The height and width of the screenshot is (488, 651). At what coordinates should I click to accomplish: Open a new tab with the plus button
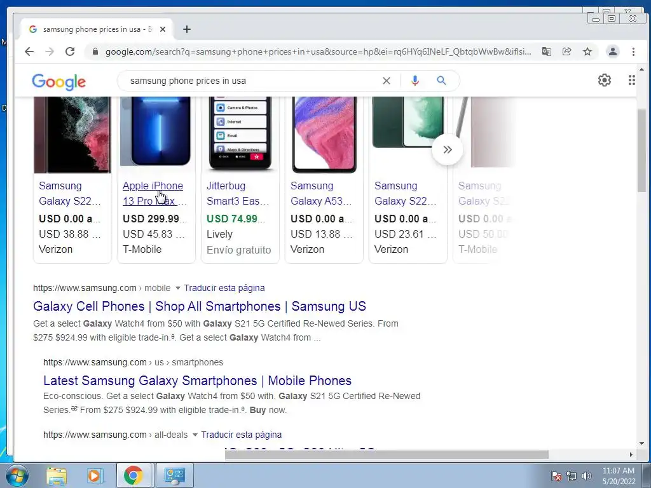[x=187, y=29]
